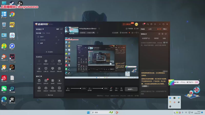This screenshot has width=205, height=115.
Task: Click the 全站榜 ranking button
Action: 115,33
